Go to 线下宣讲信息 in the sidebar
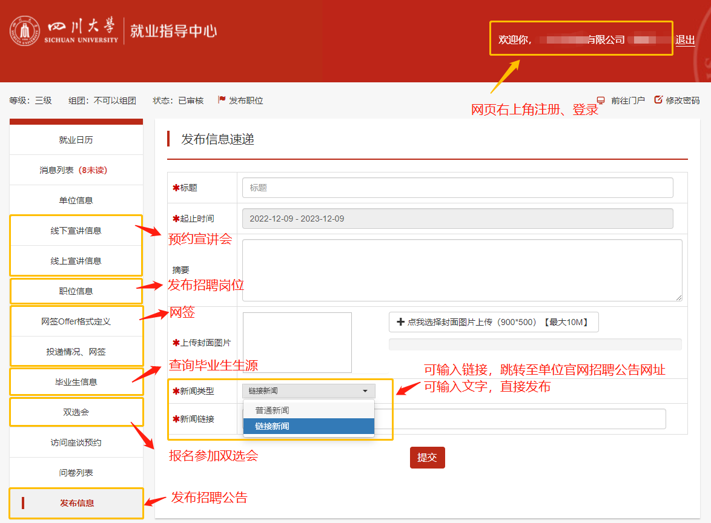The width and height of the screenshot is (711, 523). [x=76, y=231]
